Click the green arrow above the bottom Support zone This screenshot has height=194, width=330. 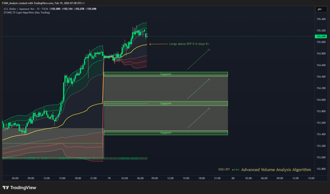[198, 118]
